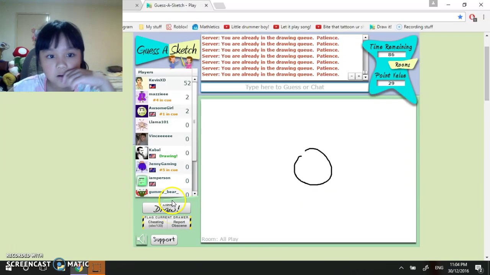The height and width of the screenshot is (275, 490).
Task: Click the bookmarks star in the address bar
Action: pyautogui.click(x=460, y=17)
